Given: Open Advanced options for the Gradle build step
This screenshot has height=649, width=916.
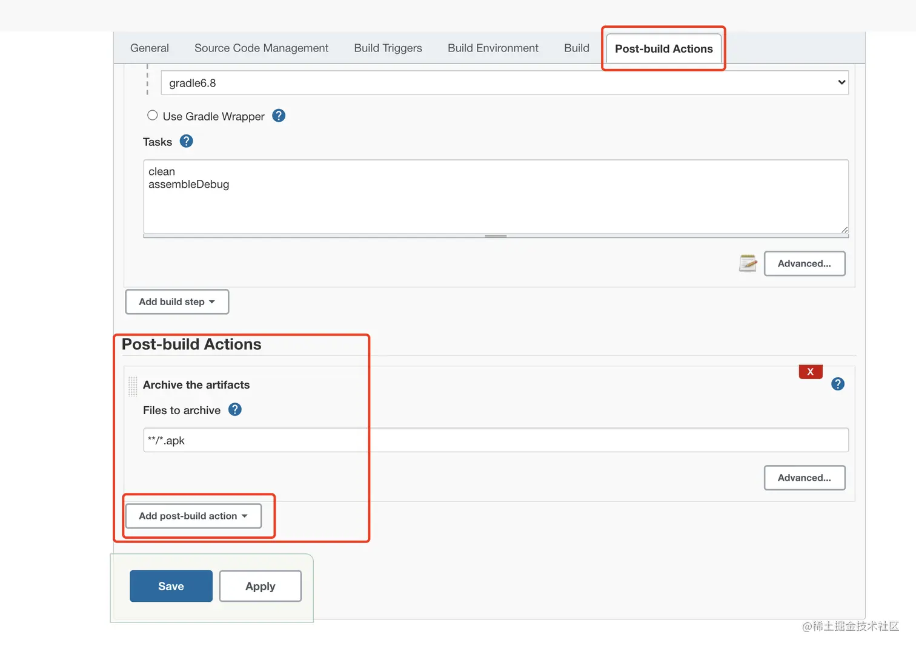Looking at the screenshot, I should click(804, 263).
